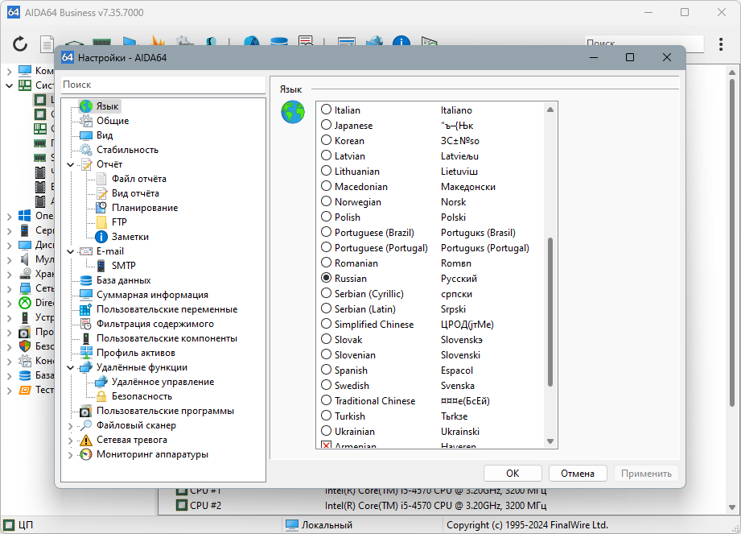Select База данных settings item
This screenshot has width=741, height=534.
click(124, 280)
